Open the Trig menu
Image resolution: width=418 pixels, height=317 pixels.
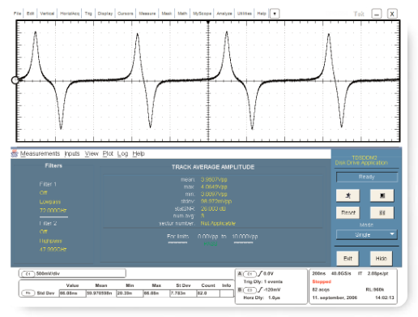(x=88, y=14)
